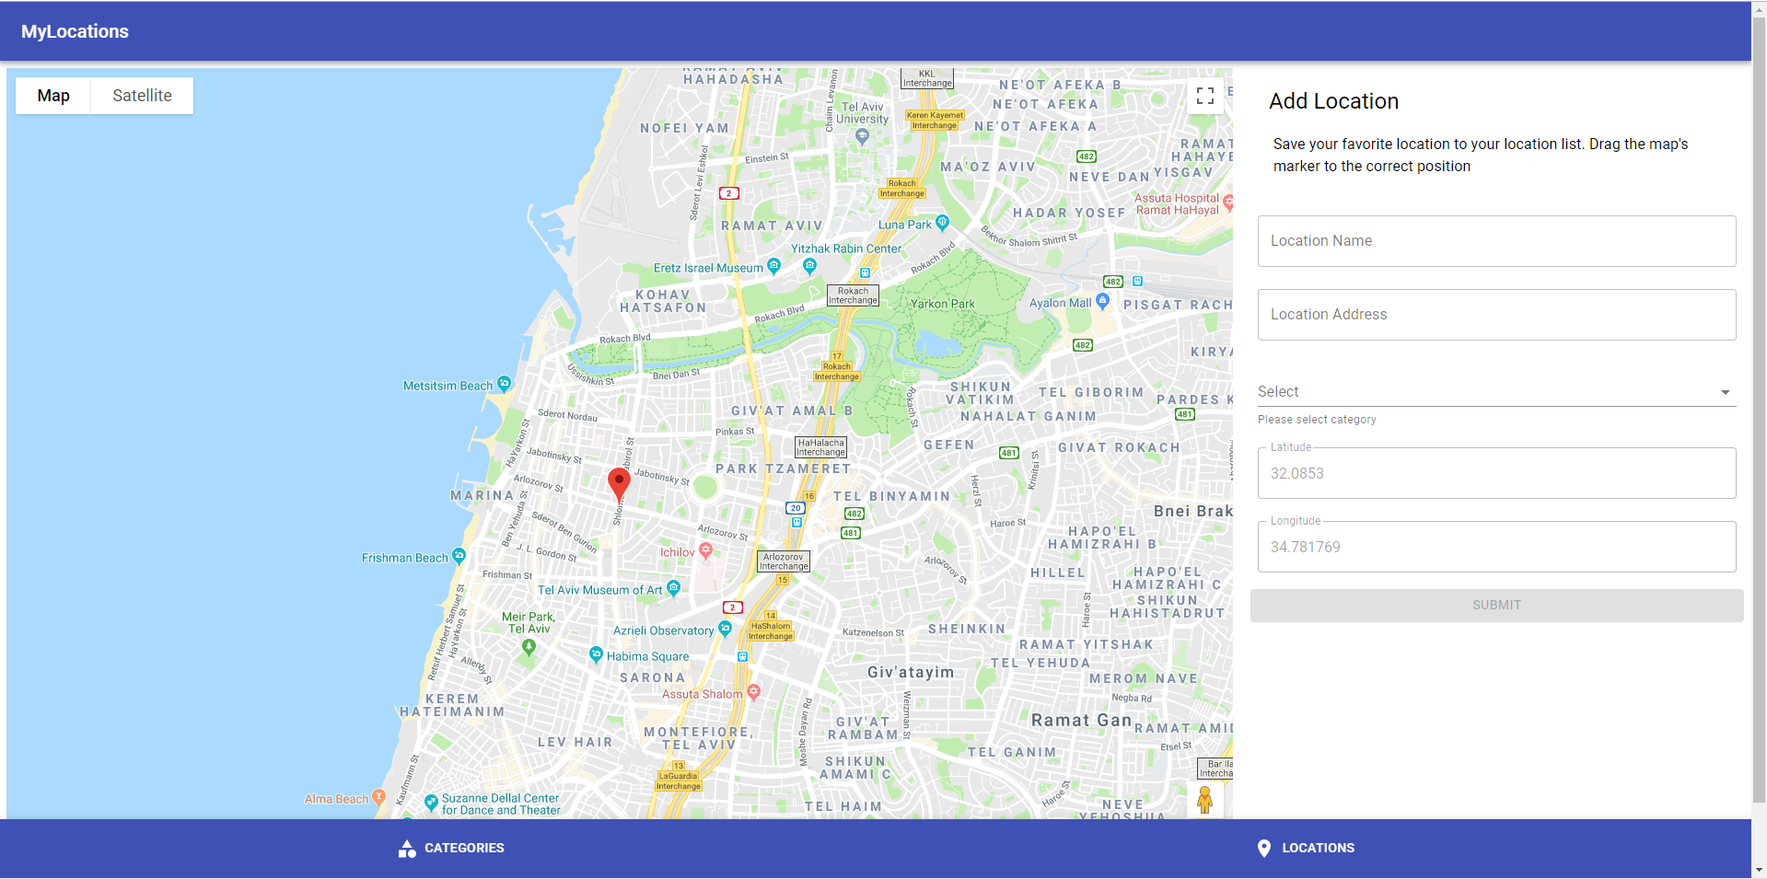Click the Tel Aviv University pin
The height and width of the screenshot is (879, 1767).
(x=862, y=137)
